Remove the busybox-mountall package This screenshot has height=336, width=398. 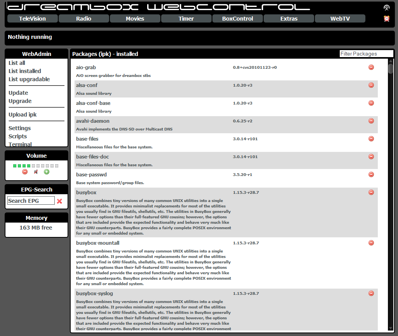pos(371,243)
